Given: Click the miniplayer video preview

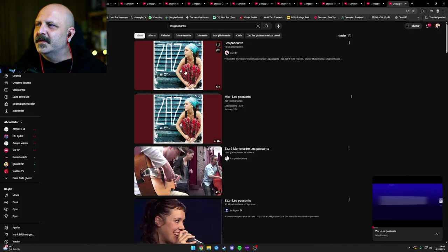Looking at the screenshot, I should tap(407, 201).
